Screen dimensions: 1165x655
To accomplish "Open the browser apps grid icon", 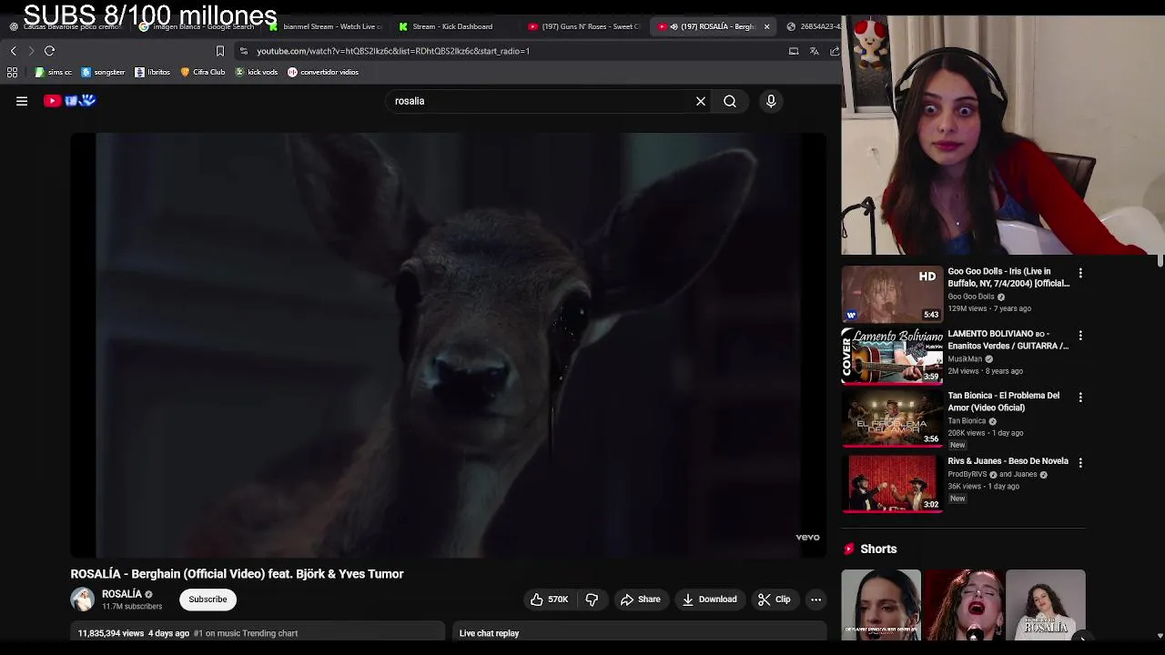I will 13,72.
